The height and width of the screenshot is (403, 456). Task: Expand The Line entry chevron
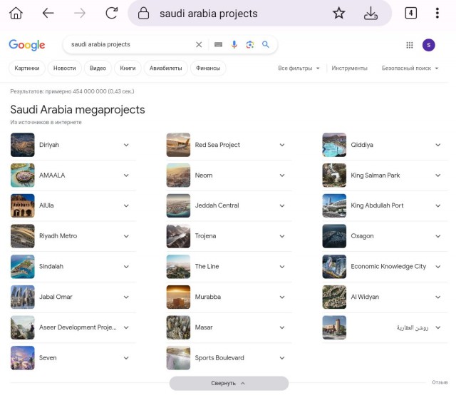coord(282,267)
